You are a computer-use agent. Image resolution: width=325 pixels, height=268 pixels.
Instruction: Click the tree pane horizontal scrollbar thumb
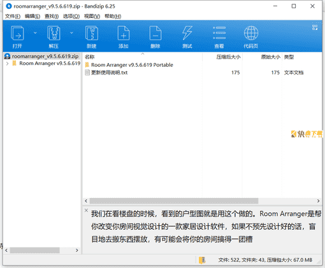click(34, 250)
